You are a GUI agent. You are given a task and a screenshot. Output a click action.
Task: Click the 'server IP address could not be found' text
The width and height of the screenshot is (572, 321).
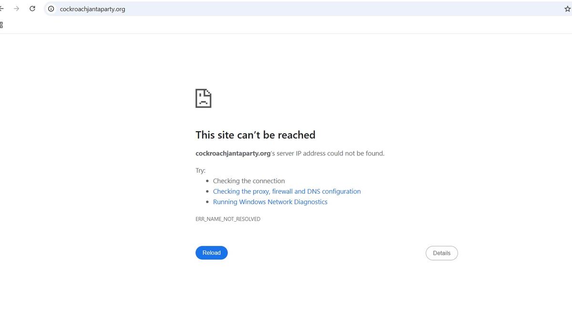click(x=330, y=153)
